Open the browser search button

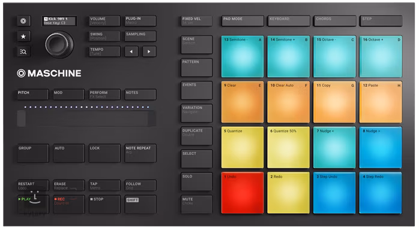[23, 51]
